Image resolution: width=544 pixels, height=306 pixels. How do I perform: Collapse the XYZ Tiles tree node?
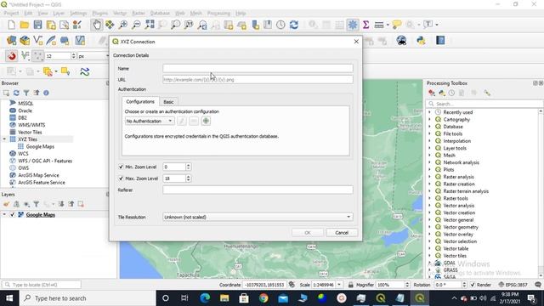pos(4,139)
